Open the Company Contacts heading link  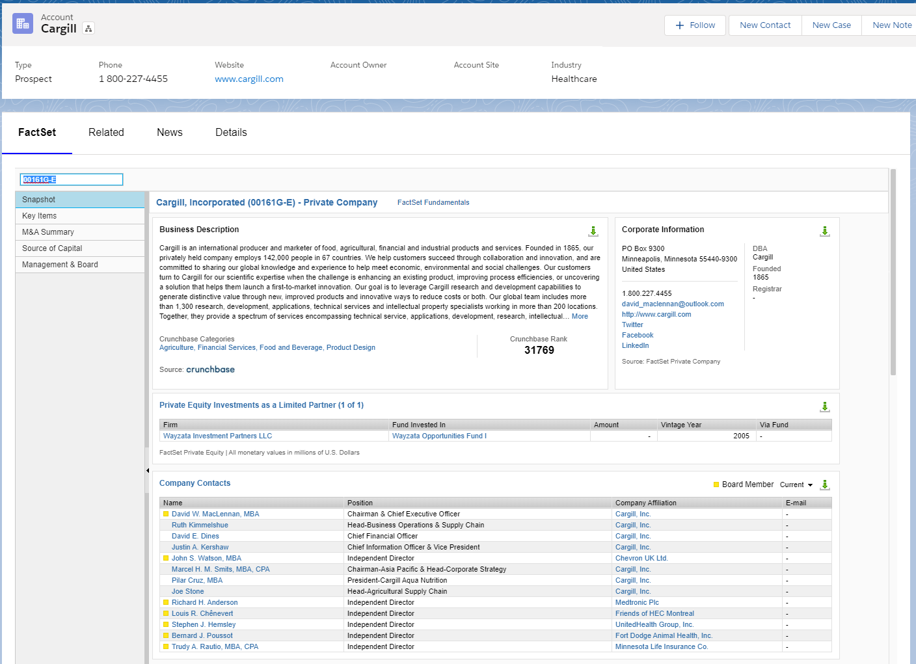(195, 483)
